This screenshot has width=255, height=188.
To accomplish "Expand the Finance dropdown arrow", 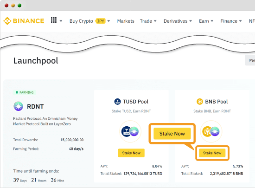I will pyautogui.click(x=240, y=21).
